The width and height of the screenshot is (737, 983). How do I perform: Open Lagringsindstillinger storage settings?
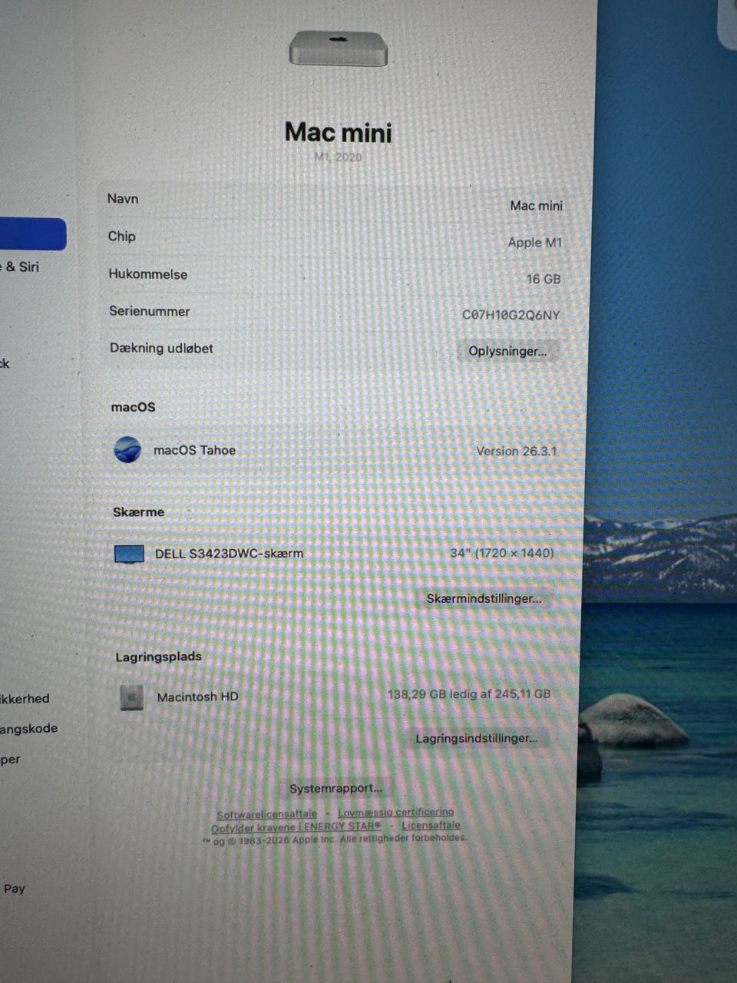coord(476,738)
